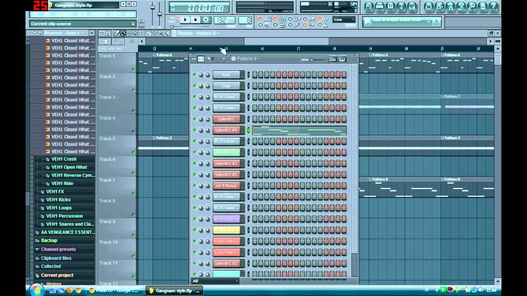Image resolution: width=527 pixels, height=296 pixels.
Task: Select the draw pencil tool in playlist
Action: tap(117, 33)
